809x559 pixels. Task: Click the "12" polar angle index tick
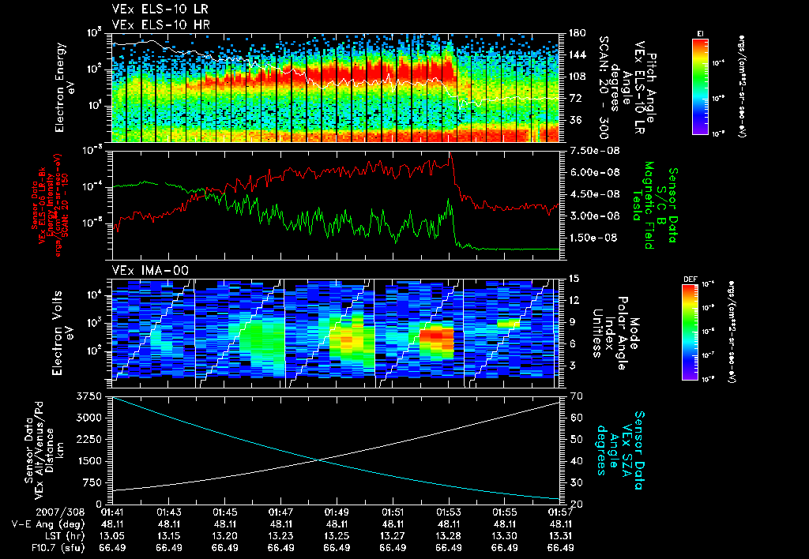point(574,300)
